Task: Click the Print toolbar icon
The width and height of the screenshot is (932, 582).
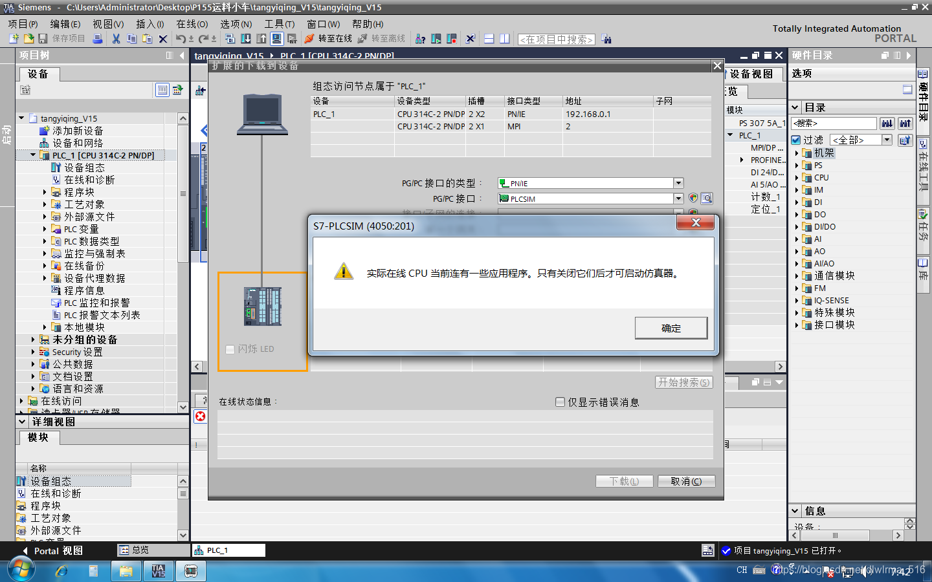Action: pos(97,39)
